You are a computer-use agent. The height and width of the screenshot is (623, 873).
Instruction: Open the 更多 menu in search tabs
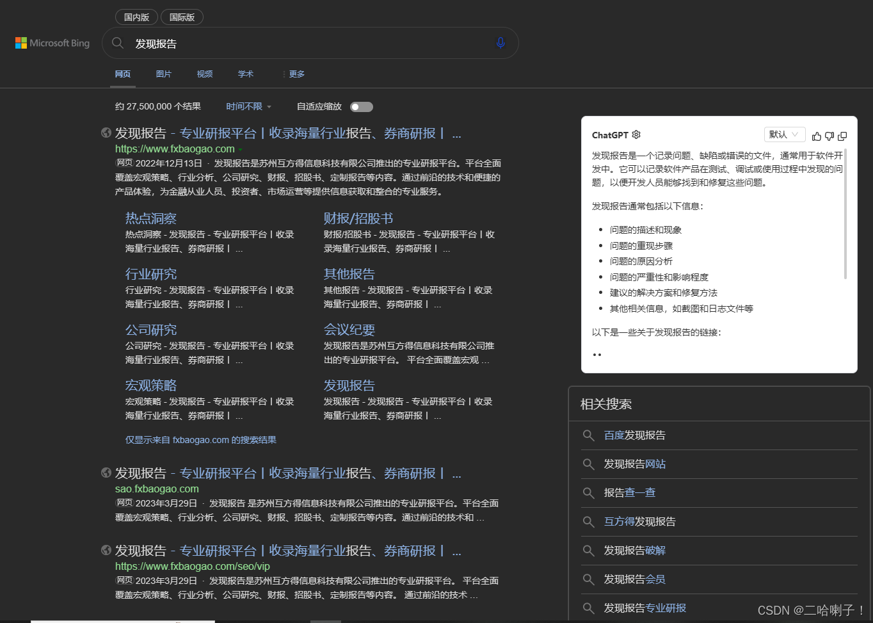coord(293,74)
